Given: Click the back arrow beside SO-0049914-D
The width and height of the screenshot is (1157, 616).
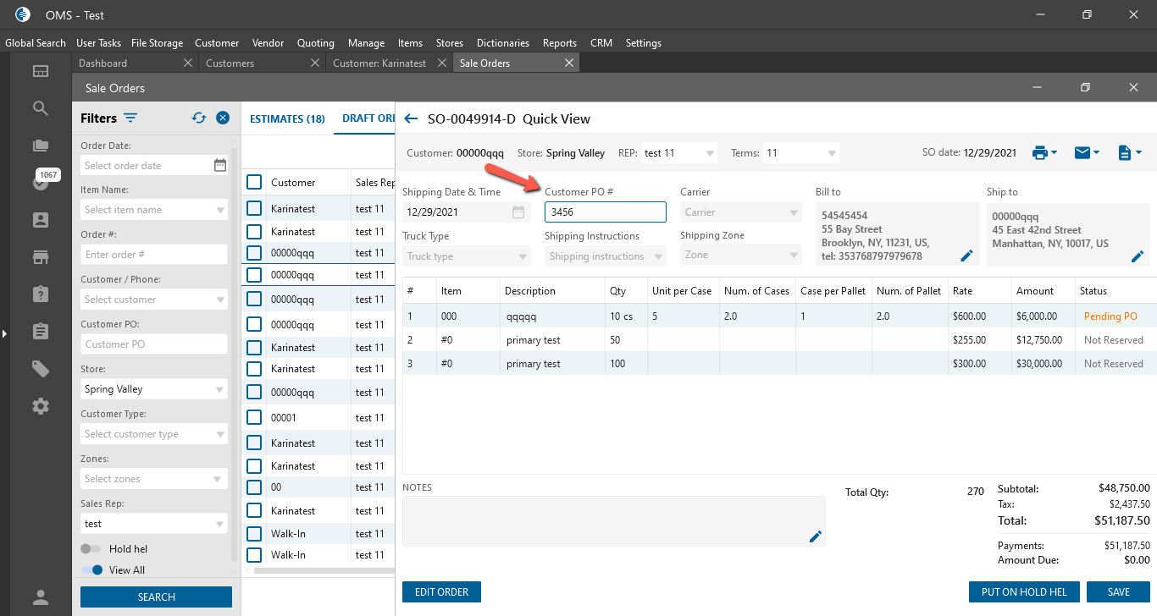Looking at the screenshot, I should (412, 119).
